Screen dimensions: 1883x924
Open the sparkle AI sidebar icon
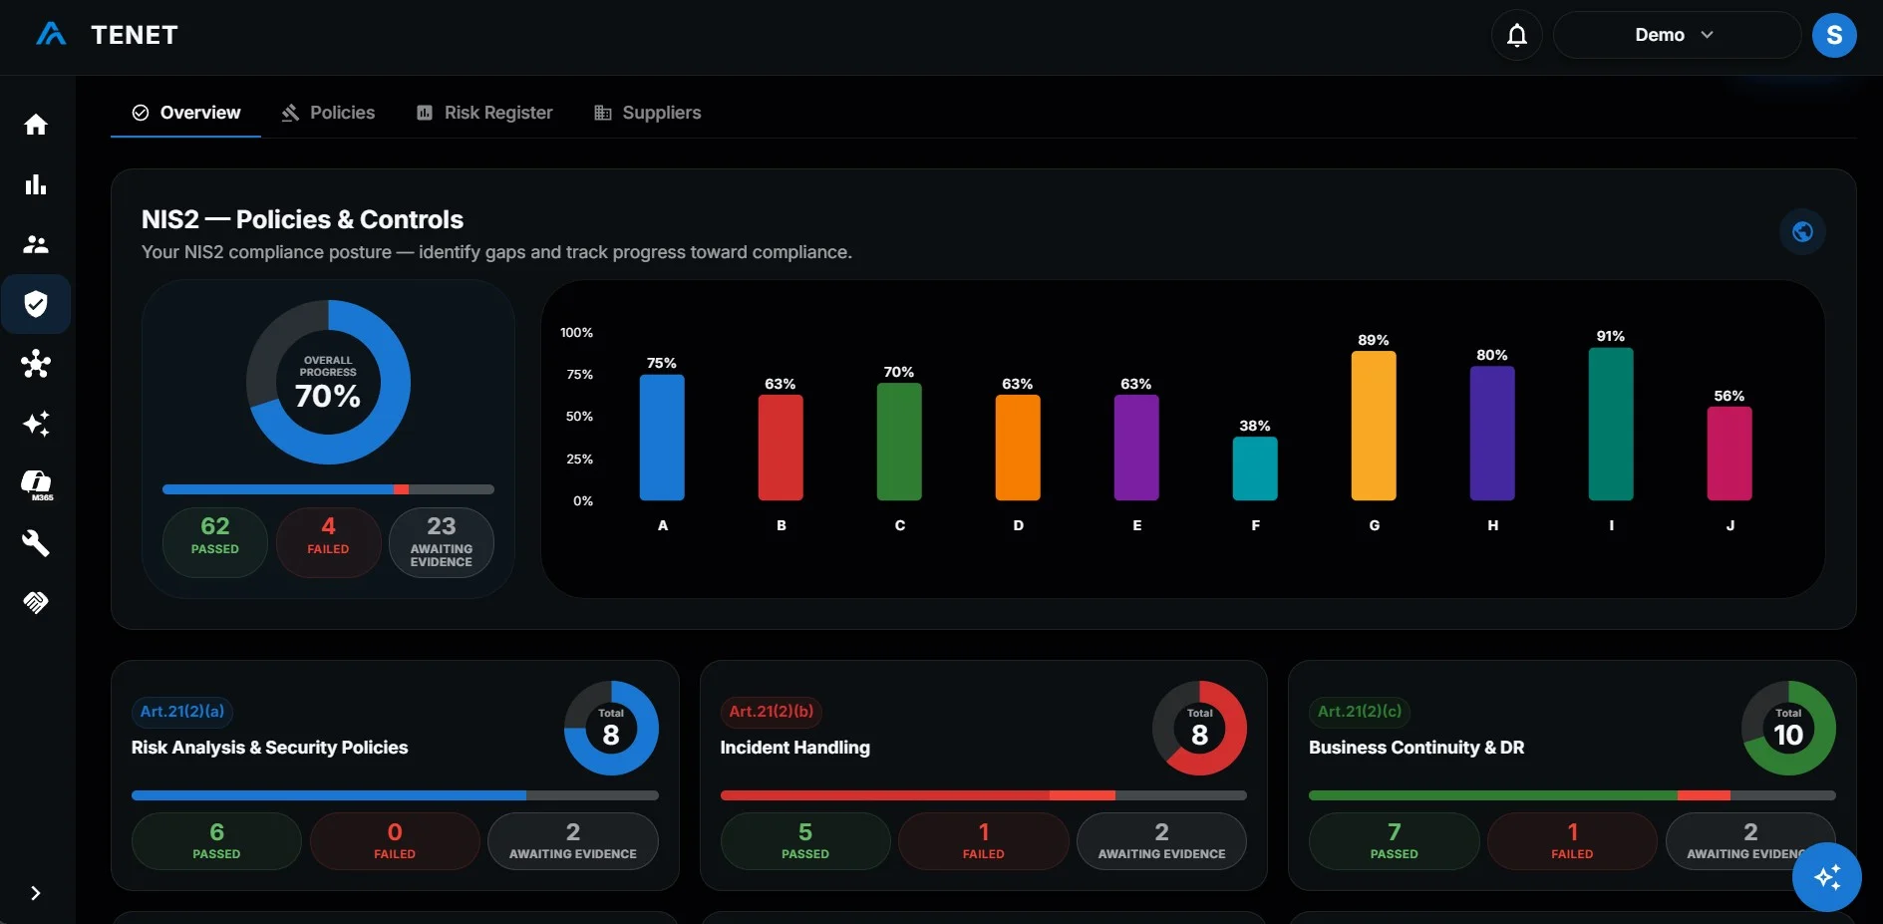coord(36,424)
